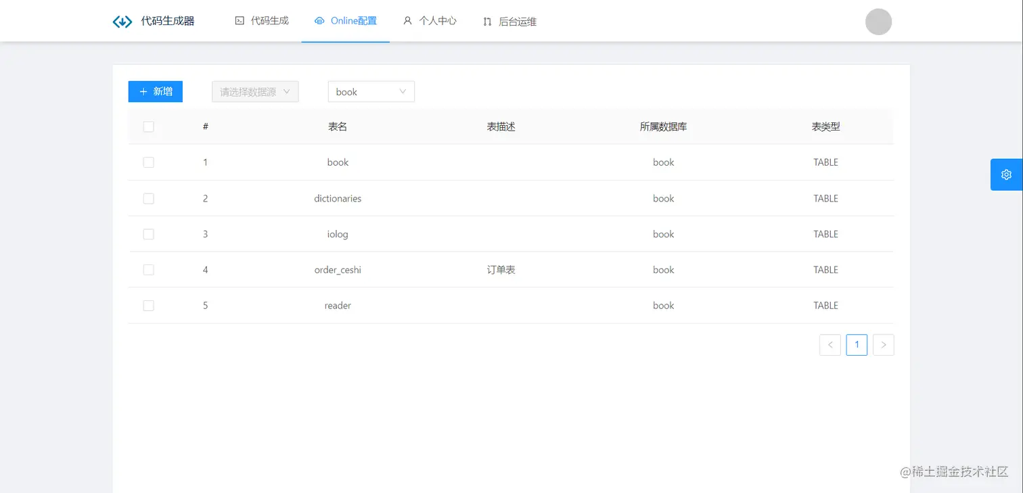Click the dictionaries table name
This screenshot has width=1023, height=493.
point(338,198)
